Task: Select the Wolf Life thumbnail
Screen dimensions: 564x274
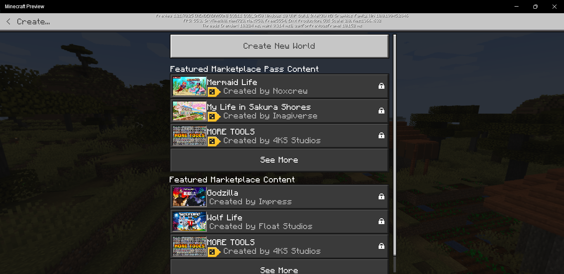Action: coord(190,221)
